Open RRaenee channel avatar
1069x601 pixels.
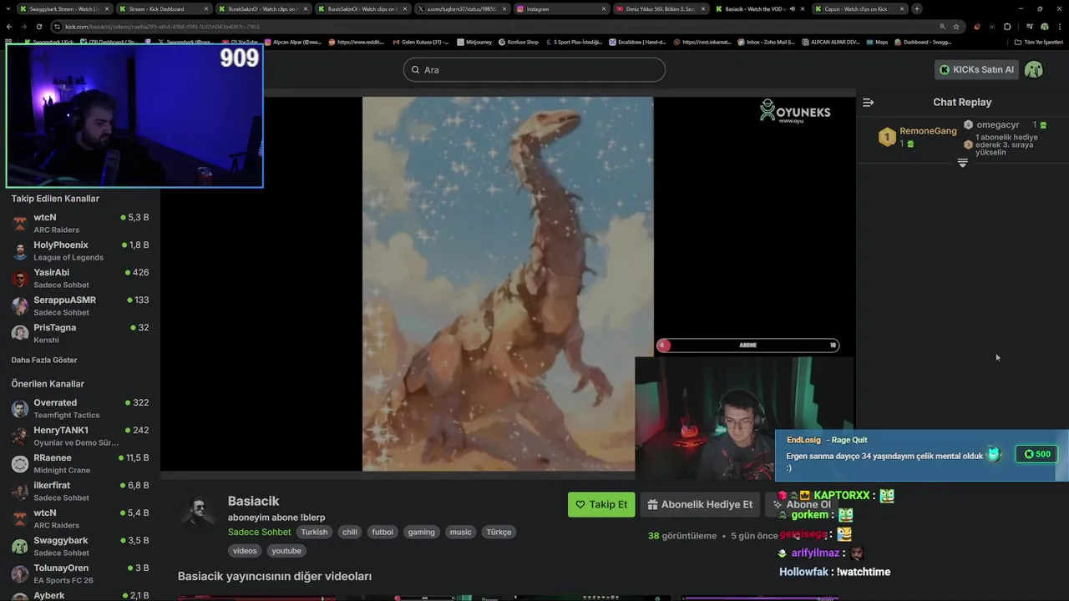coord(20,463)
